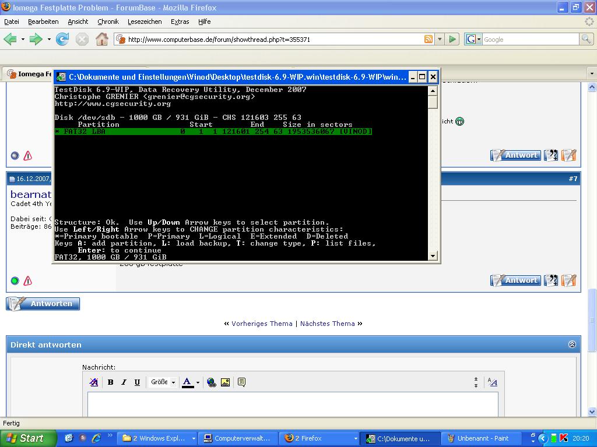Switch to Computerverwaltung in the taskbar
Image resolution: width=597 pixels, height=447 pixels.
point(238,438)
